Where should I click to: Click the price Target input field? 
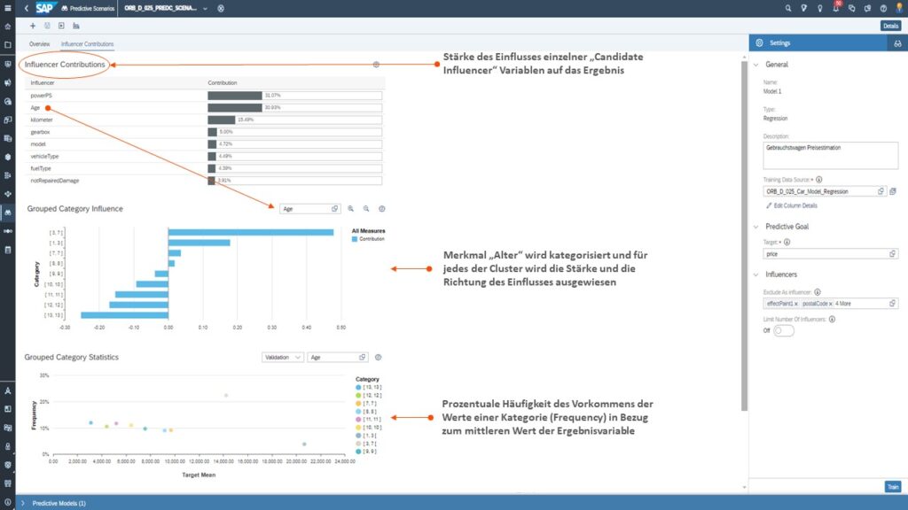click(825, 253)
